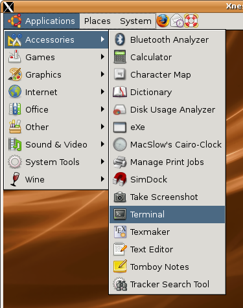Open the Places menu
The height and width of the screenshot is (308, 243).
(97, 21)
